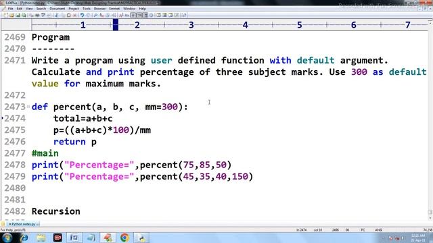Open the Search menu

pyautogui.click(x=41, y=9)
